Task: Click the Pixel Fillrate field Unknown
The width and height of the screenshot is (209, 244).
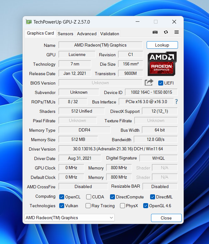Action: click(77, 121)
